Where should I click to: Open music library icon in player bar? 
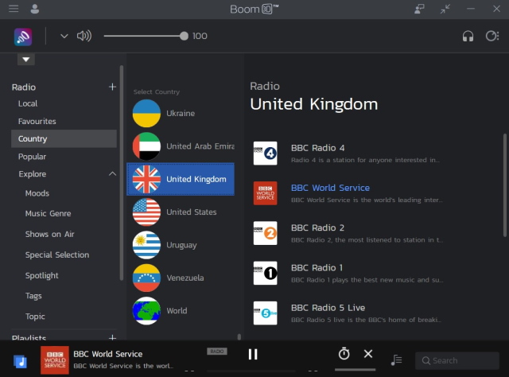(x=20, y=361)
